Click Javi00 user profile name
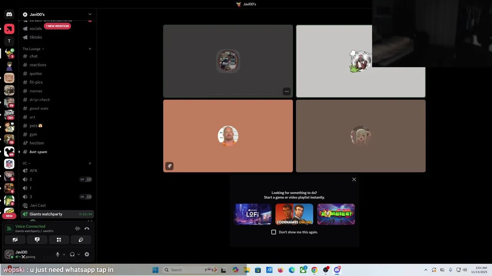This screenshot has width=492, height=276. pyautogui.click(x=22, y=252)
